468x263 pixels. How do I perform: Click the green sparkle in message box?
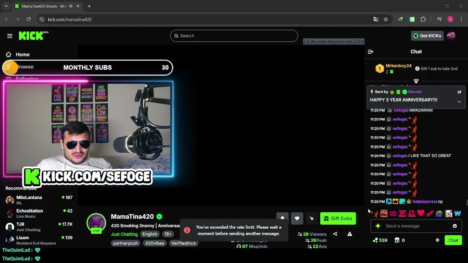pos(378,226)
